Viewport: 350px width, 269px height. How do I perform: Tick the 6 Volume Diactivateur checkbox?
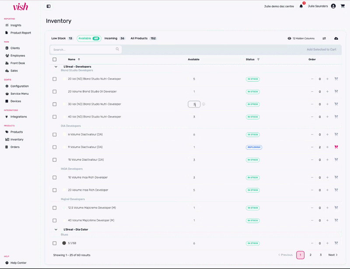click(55, 134)
